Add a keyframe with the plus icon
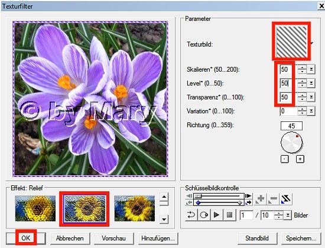 260,199
